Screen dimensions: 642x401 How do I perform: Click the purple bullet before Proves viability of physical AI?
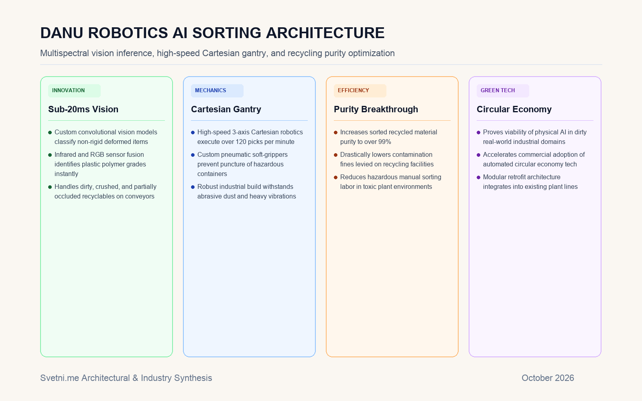[479, 132]
